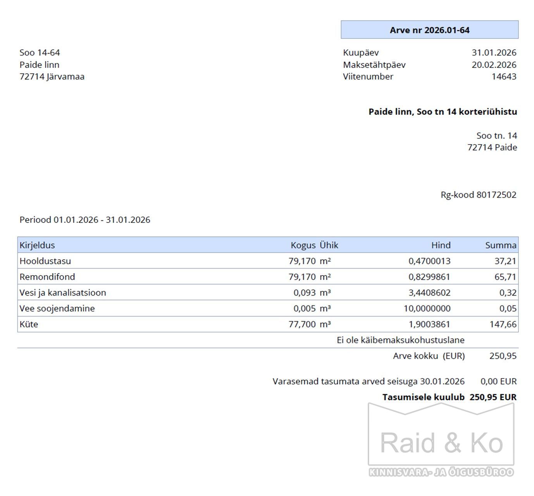The image size is (534, 496).
Task: Click the invoice number header Arve nr 2026.01-64
Action: pyautogui.click(x=429, y=30)
